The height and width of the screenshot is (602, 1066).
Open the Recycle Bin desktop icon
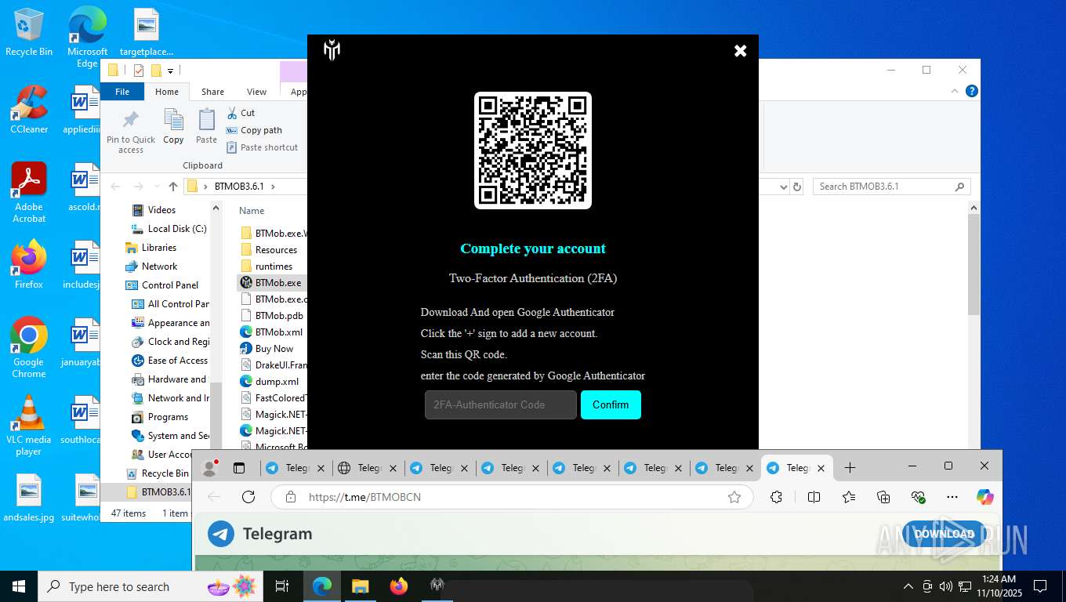pyautogui.click(x=29, y=32)
